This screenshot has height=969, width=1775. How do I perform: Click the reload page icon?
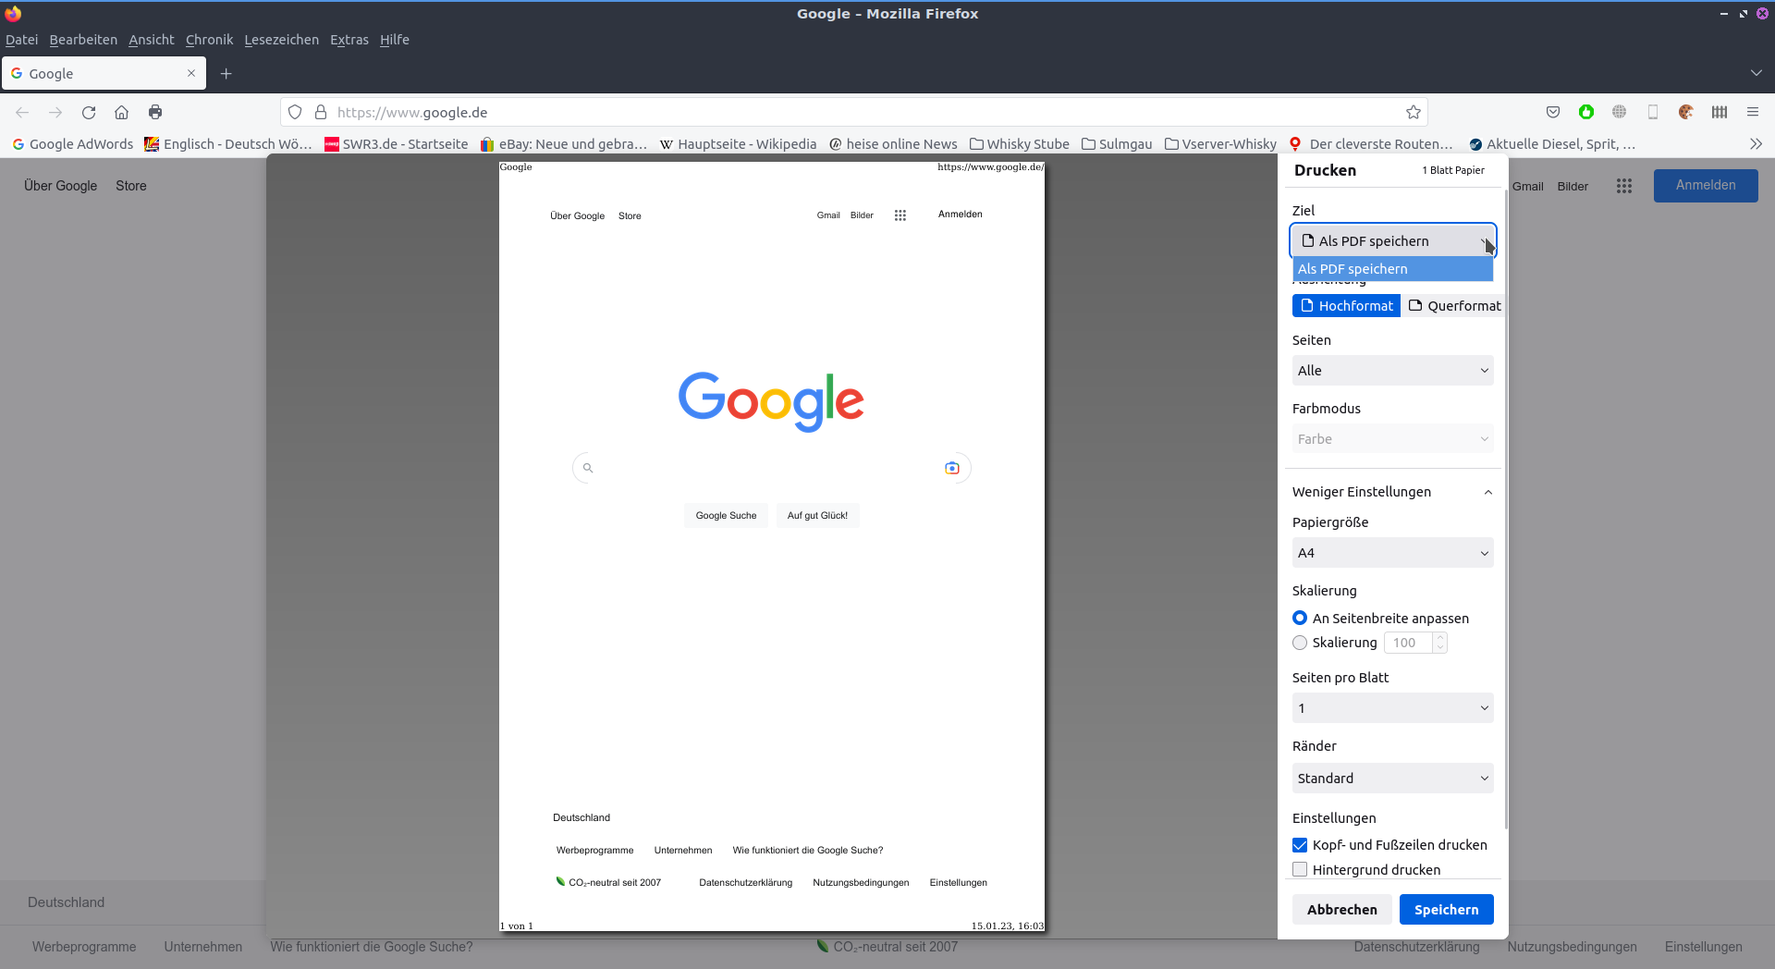[x=89, y=112]
